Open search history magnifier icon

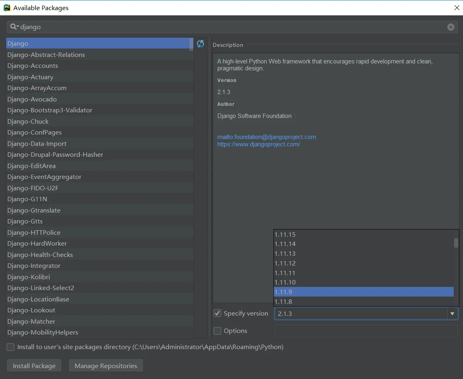pos(14,27)
